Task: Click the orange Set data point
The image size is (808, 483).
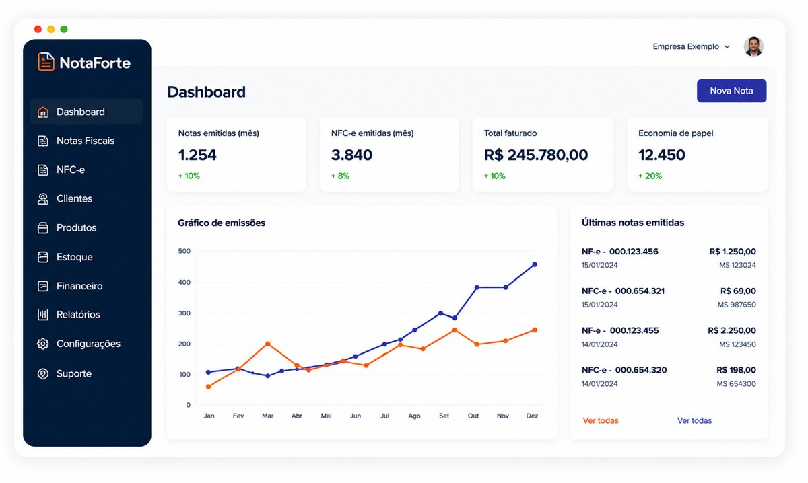Action: coord(454,330)
